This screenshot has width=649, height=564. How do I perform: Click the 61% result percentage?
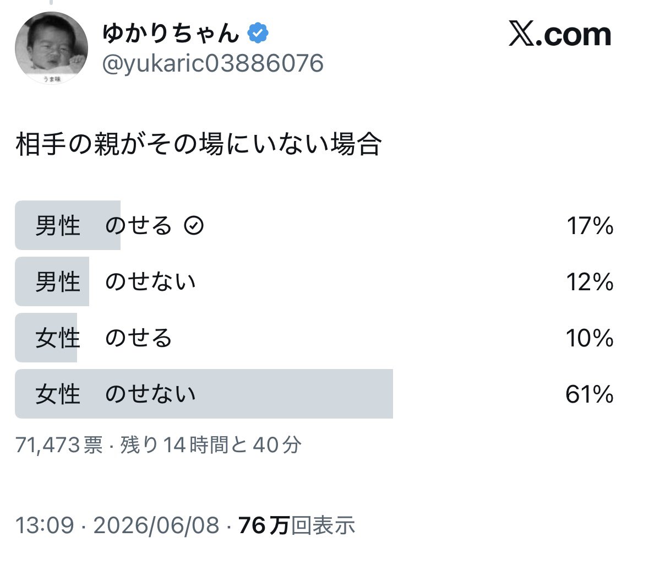[x=590, y=394]
